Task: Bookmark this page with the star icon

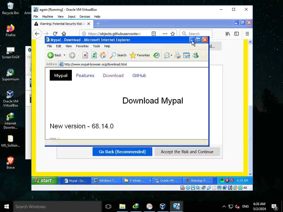Action: point(173,34)
